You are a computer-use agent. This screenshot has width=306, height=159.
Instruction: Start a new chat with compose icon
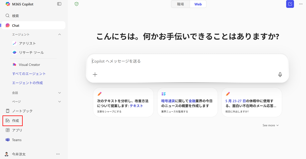coord(290,4)
